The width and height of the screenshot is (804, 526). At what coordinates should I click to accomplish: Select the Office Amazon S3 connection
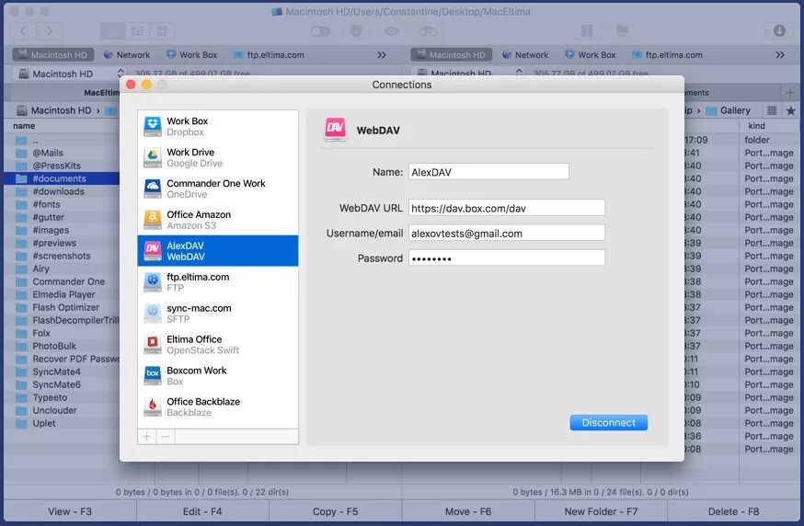click(217, 220)
